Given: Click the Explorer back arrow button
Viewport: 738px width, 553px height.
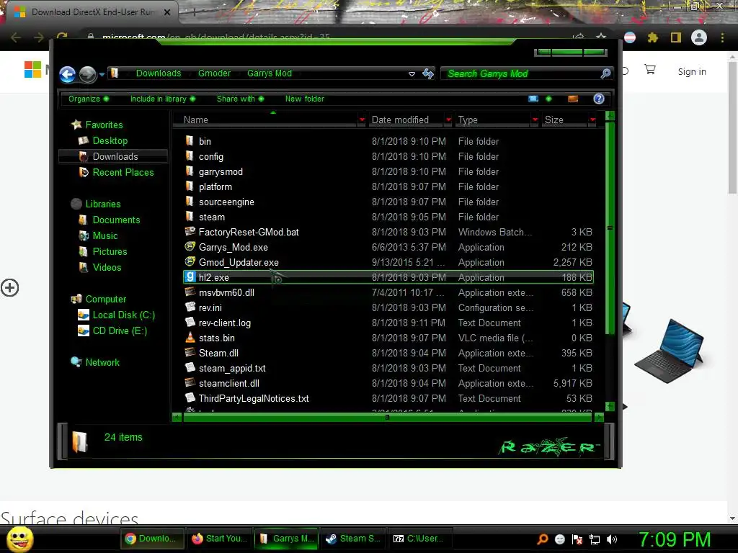Looking at the screenshot, I should (x=67, y=74).
